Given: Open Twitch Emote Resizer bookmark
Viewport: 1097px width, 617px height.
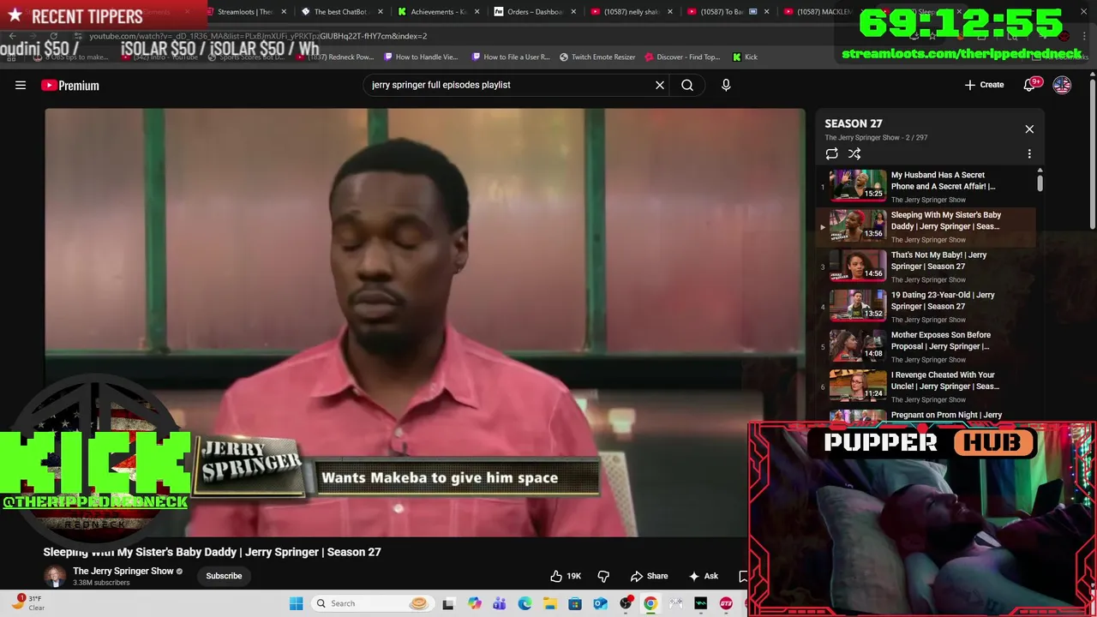Looking at the screenshot, I should (x=597, y=57).
